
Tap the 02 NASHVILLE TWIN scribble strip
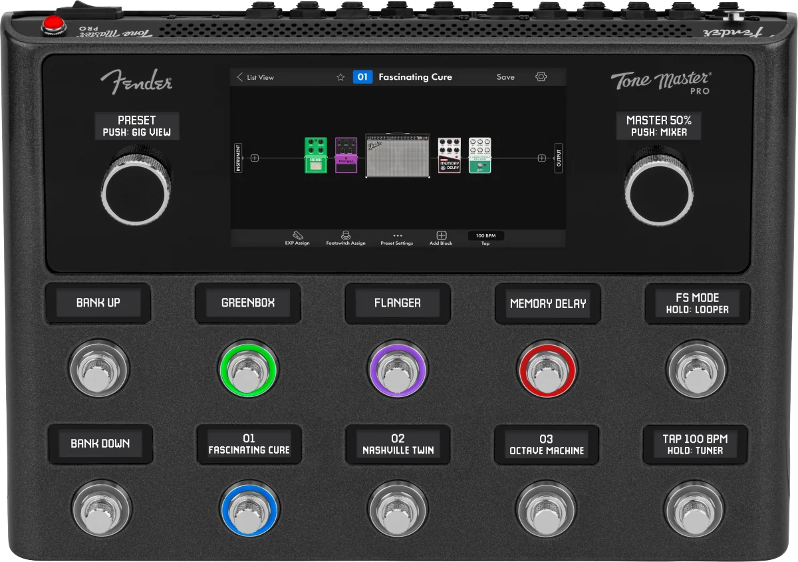pos(398,444)
